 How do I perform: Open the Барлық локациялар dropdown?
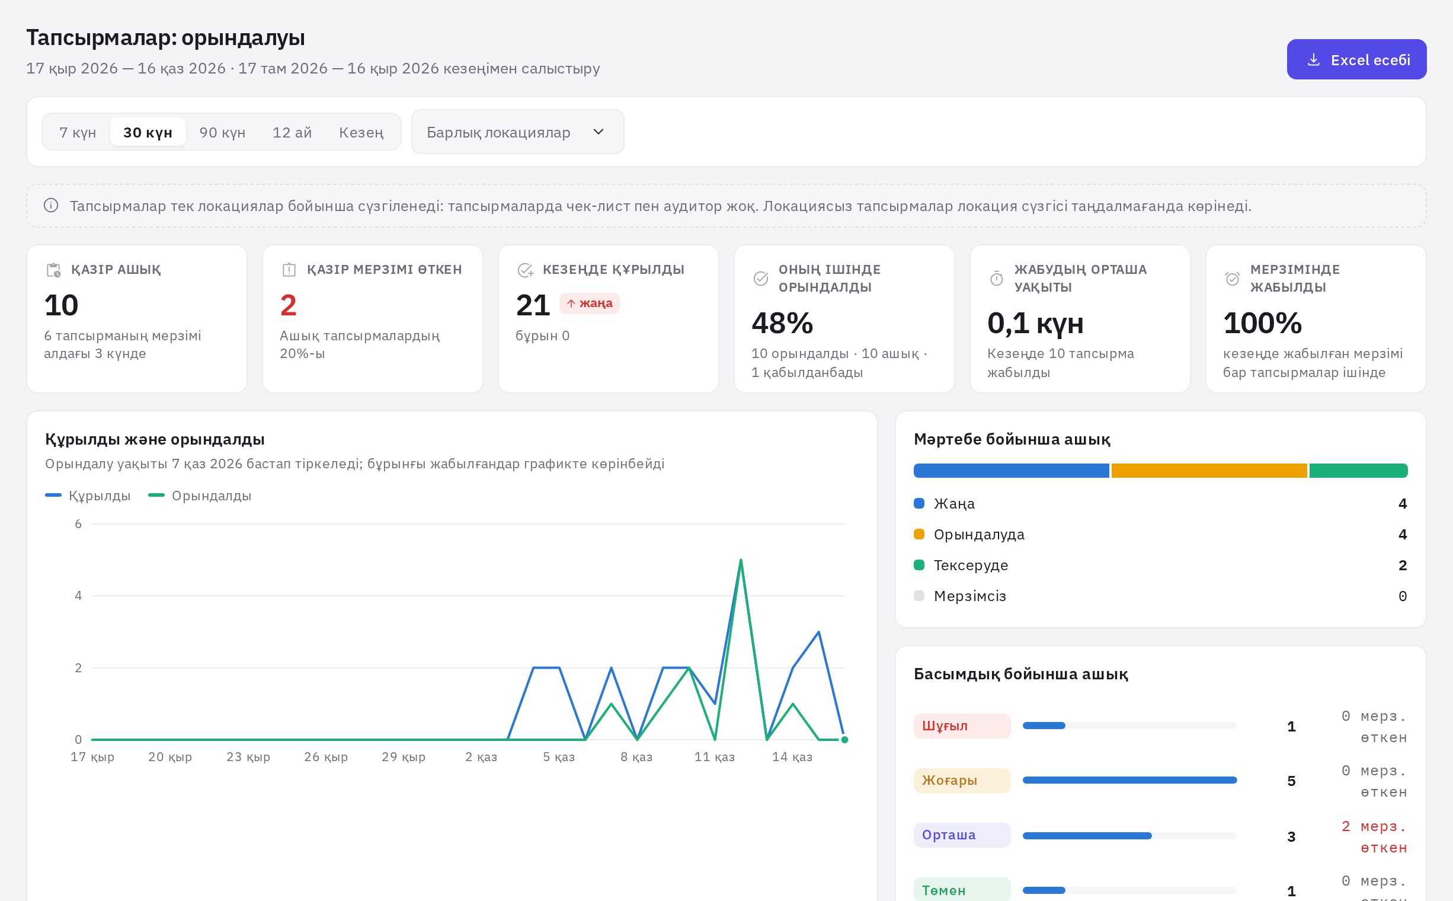click(x=518, y=132)
